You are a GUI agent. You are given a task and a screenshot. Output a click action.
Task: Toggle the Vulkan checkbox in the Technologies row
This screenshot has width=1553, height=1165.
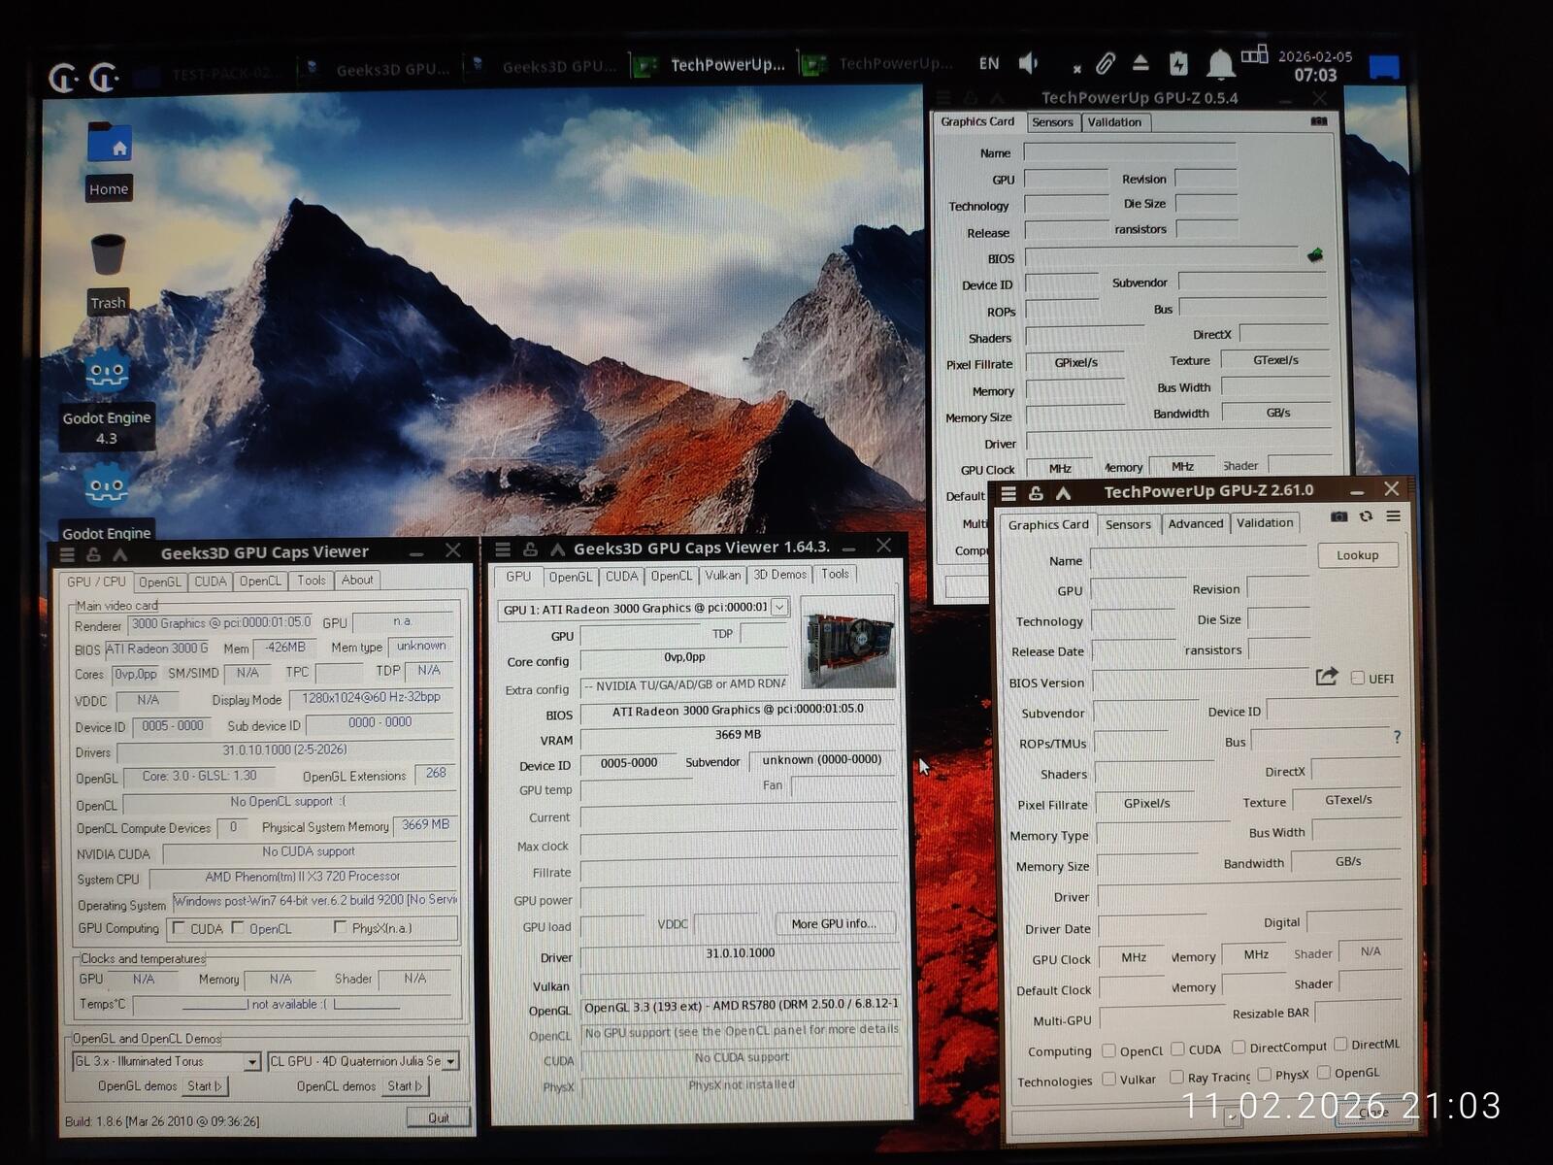tap(1108, 1079)
